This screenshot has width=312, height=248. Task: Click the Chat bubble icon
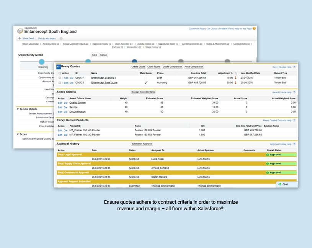pos(280,184)
